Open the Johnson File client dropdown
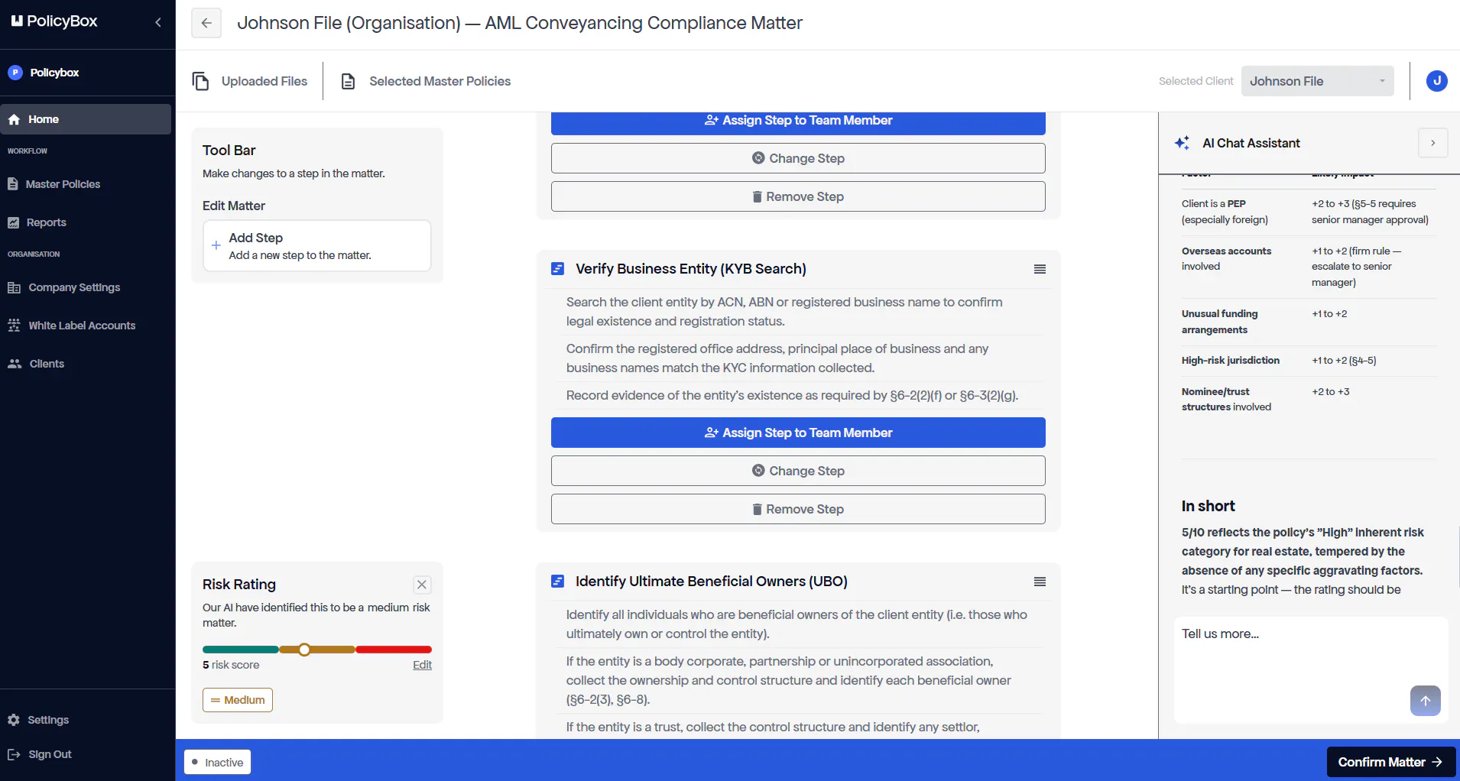This screenshot has width=1460, height=781. point(1318,81)
